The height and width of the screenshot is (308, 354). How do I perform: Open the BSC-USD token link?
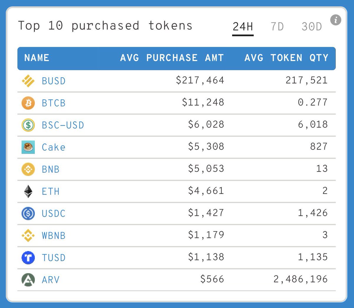tap(63, 125)
